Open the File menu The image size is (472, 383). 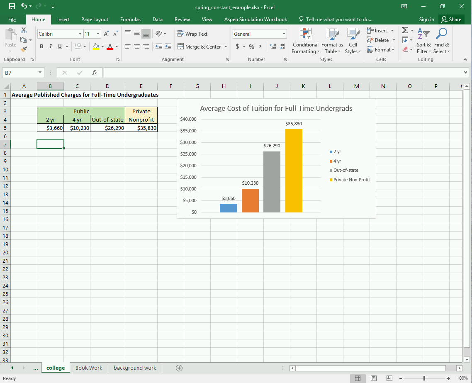pos(12,20)
